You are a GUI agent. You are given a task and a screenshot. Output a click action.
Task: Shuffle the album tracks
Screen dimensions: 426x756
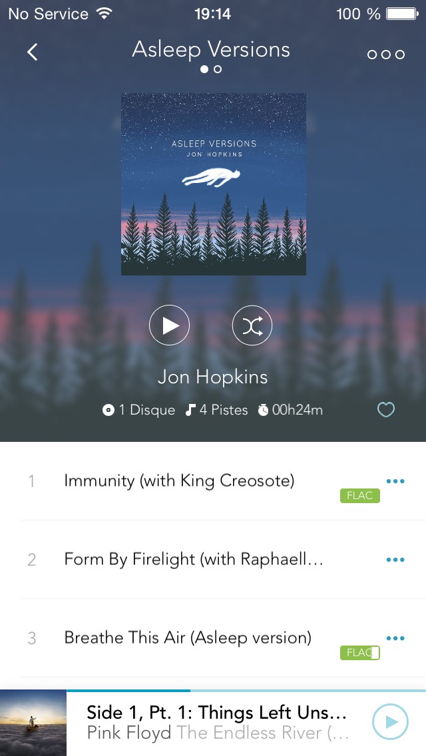[252, 325]
